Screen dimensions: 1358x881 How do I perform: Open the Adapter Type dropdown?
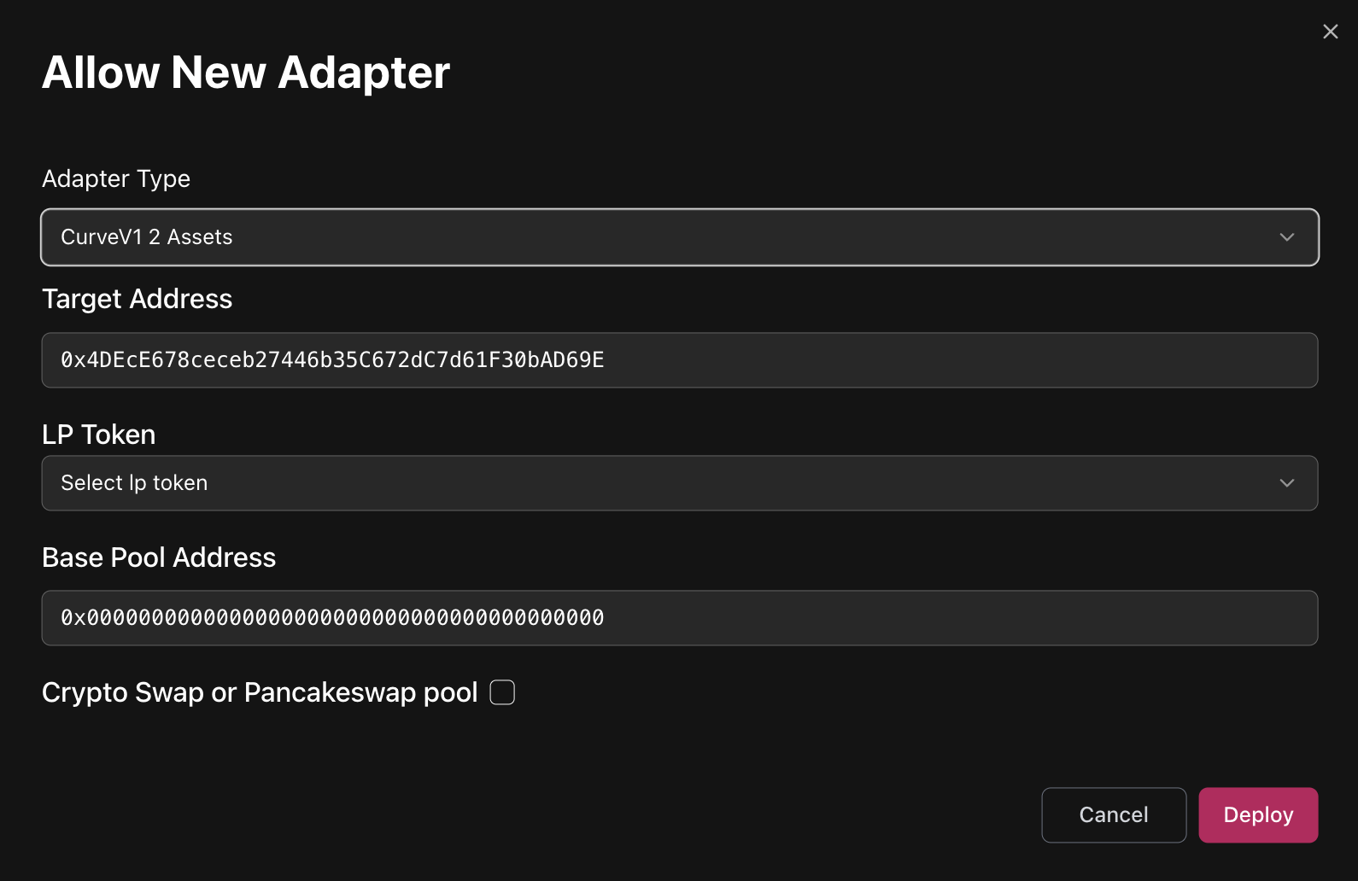tap(679, 237)
